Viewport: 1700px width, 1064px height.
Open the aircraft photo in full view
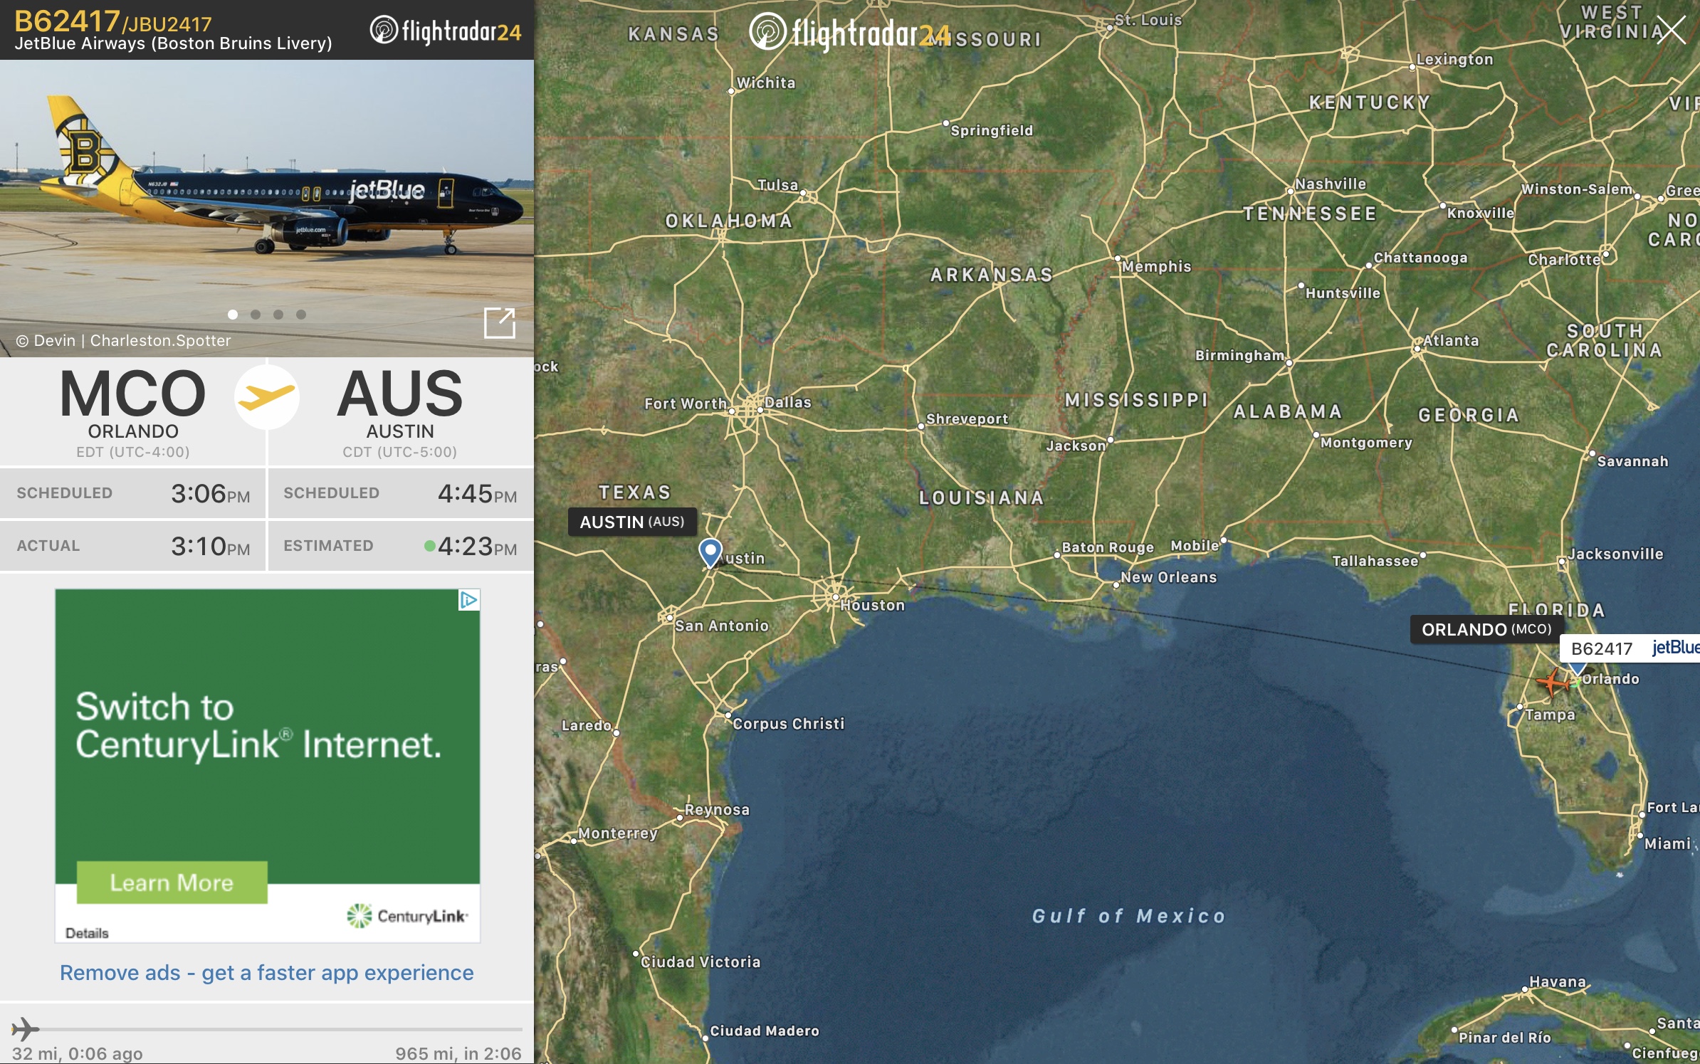(x=499, y=323)
